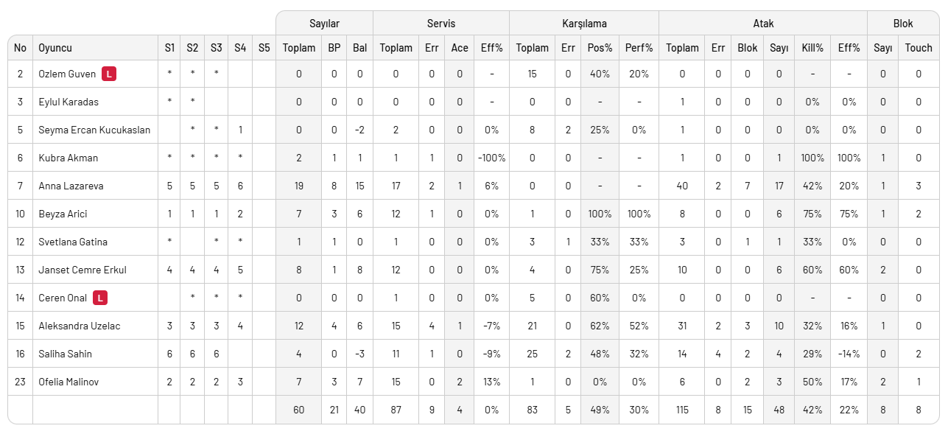Click the S5 set column header

click(x=264, y=48)
